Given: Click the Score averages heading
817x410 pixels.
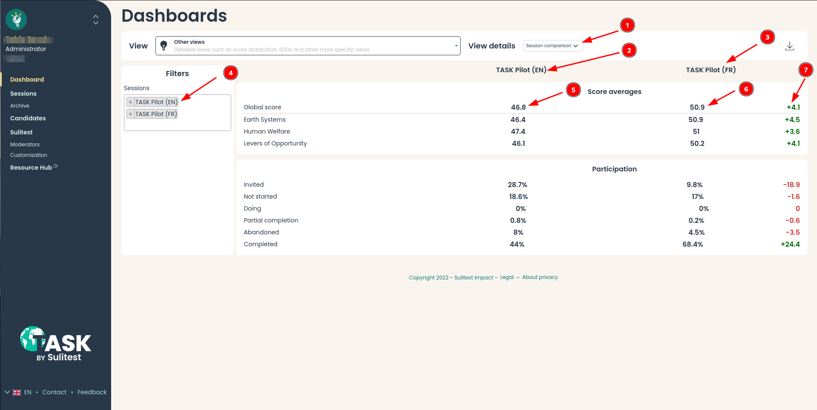Looking at the screenshot, I should [x=614, y=92].
